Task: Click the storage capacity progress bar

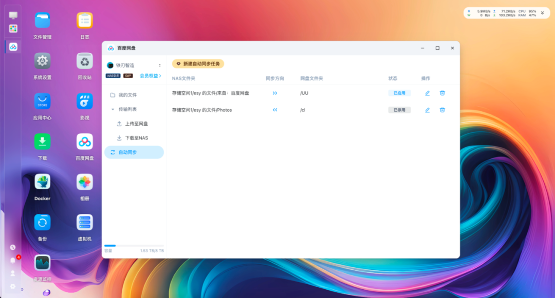Action: click(x=134, y=245)
